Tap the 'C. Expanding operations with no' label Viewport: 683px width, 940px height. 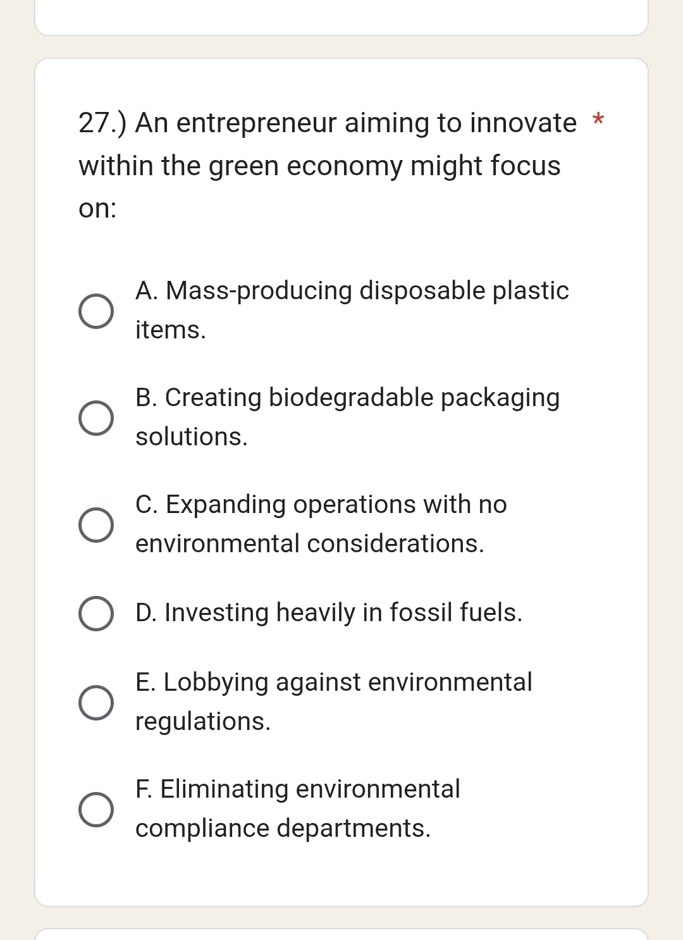tap(321, 505)
